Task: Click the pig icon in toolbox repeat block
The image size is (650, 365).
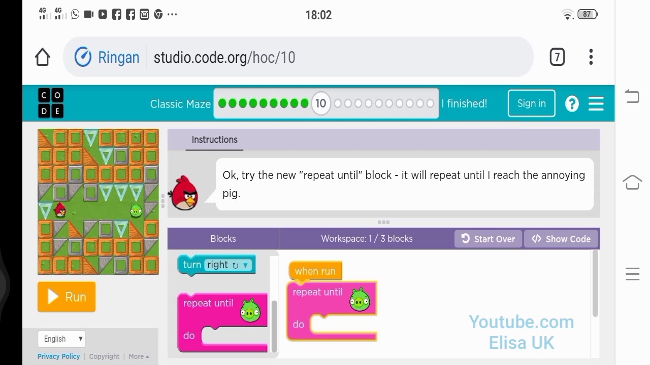Action: [250, 310]
